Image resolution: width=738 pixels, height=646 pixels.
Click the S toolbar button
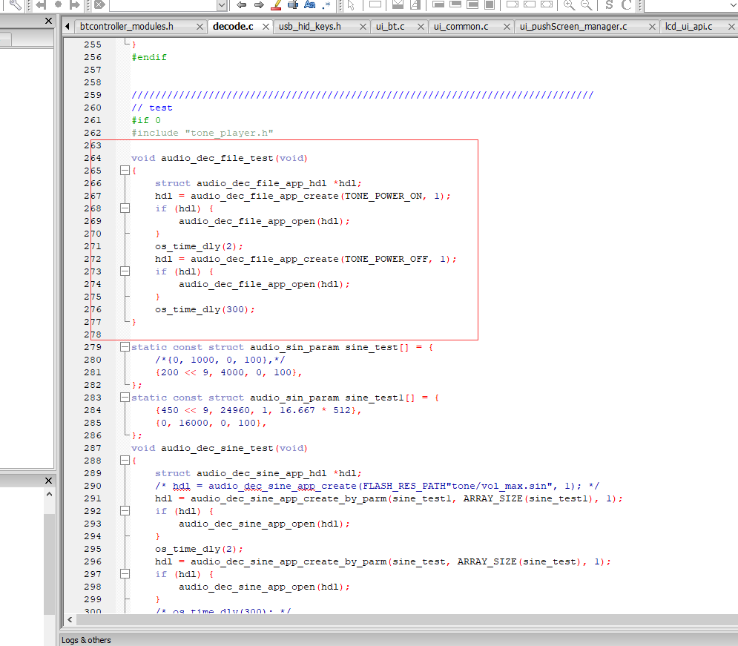609,4
